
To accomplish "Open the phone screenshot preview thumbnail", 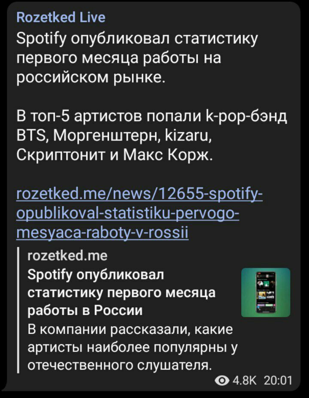I will click(265, 292).
